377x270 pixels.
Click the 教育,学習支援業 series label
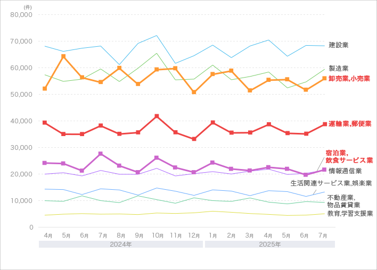pos(350,214)
